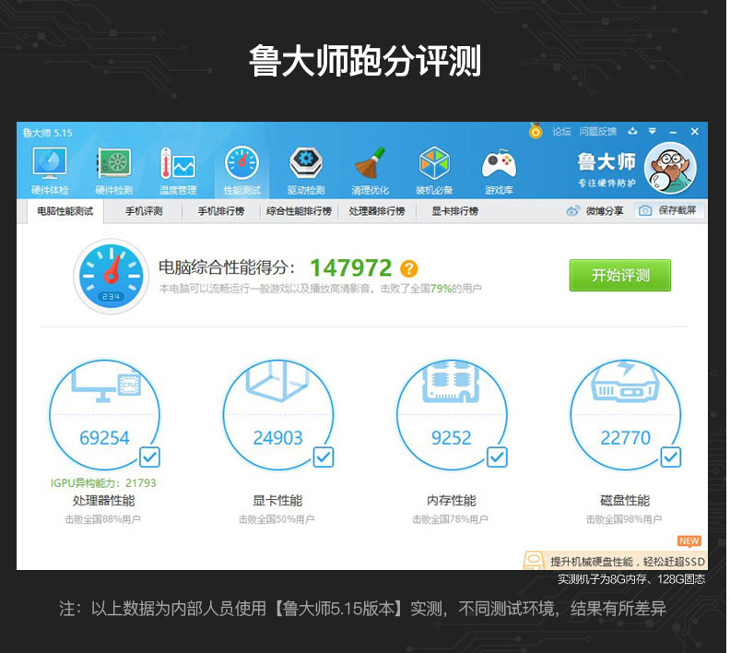Switch to the 手机评测 tab
730x653 pixels.
[144, 211]
